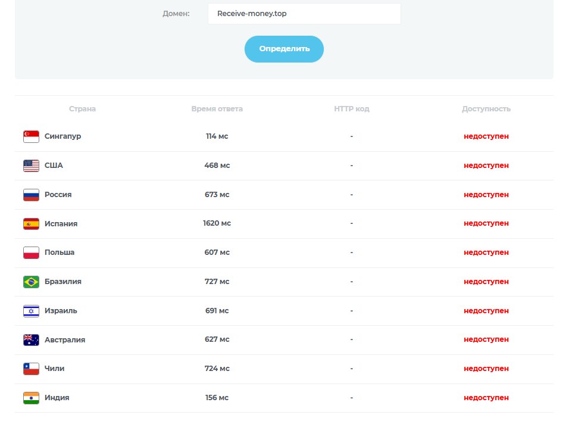Click недоступен status in США row
This screenshot has height=424, width=569.
[486, 166]
